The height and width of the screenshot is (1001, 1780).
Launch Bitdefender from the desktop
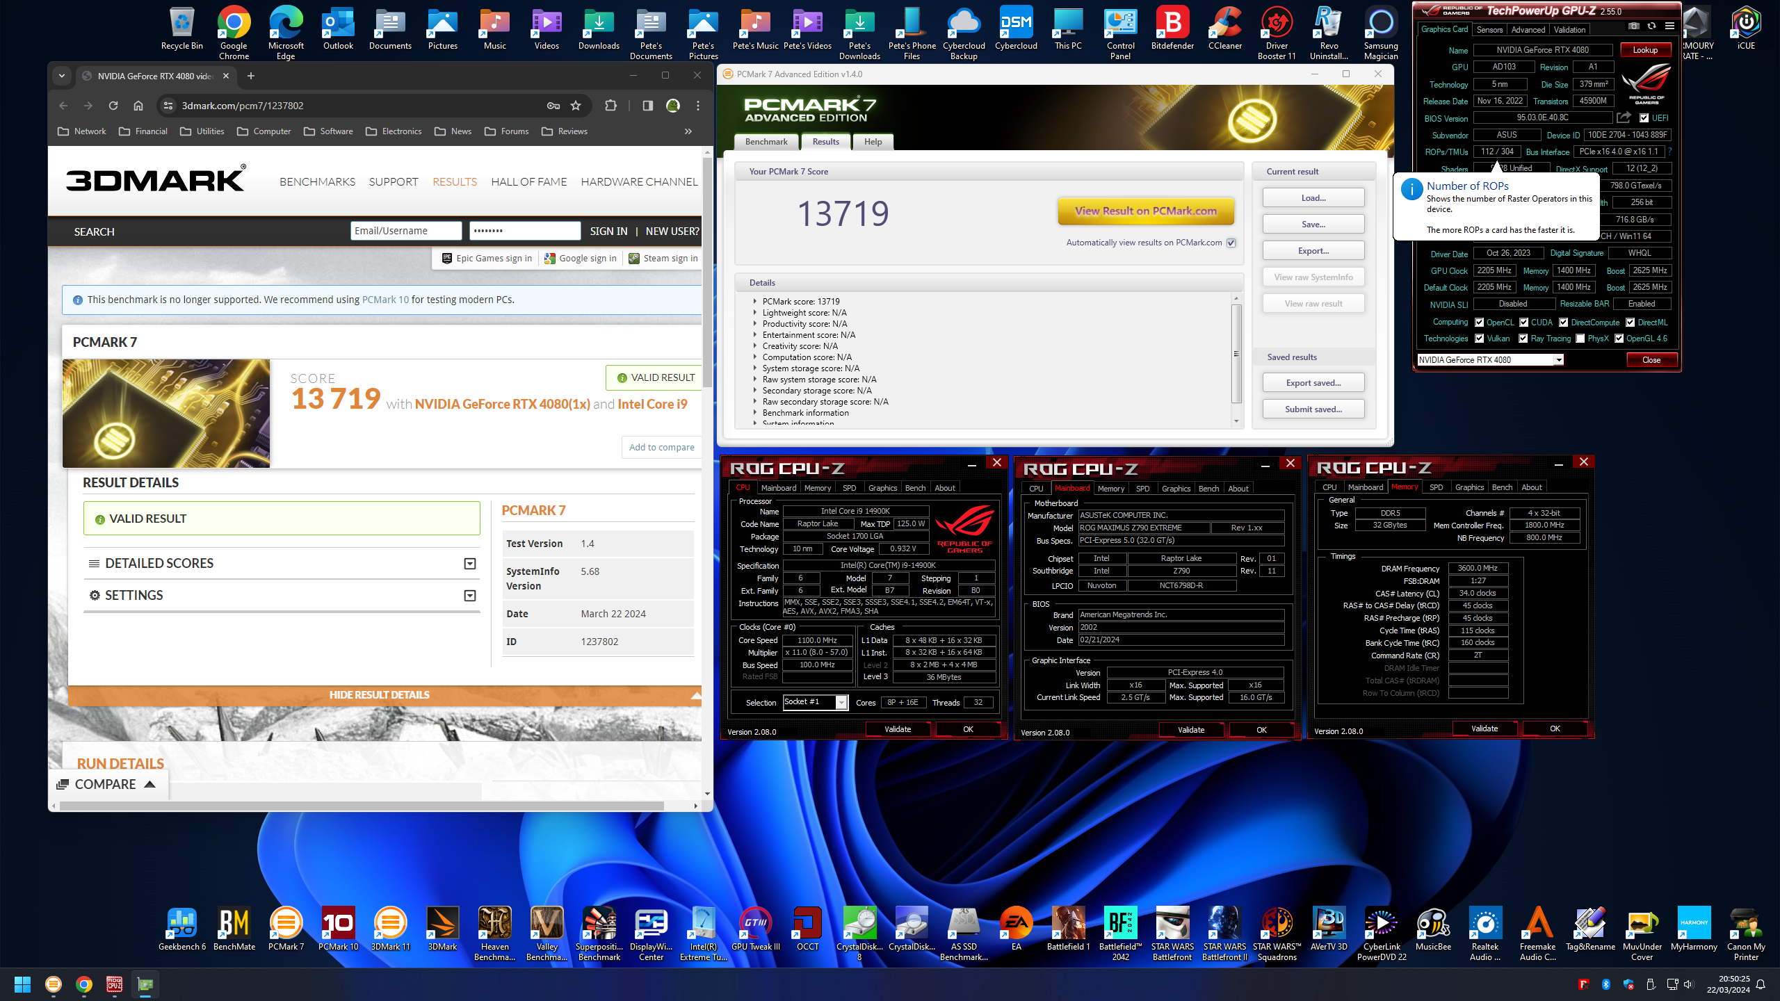pyautogui.click(x=1172, y=29)
